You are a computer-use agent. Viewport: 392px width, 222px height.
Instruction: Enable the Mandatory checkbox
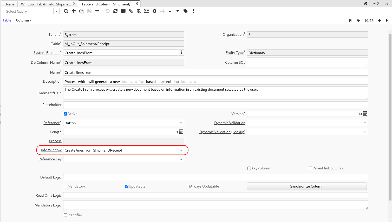point(66,186)
